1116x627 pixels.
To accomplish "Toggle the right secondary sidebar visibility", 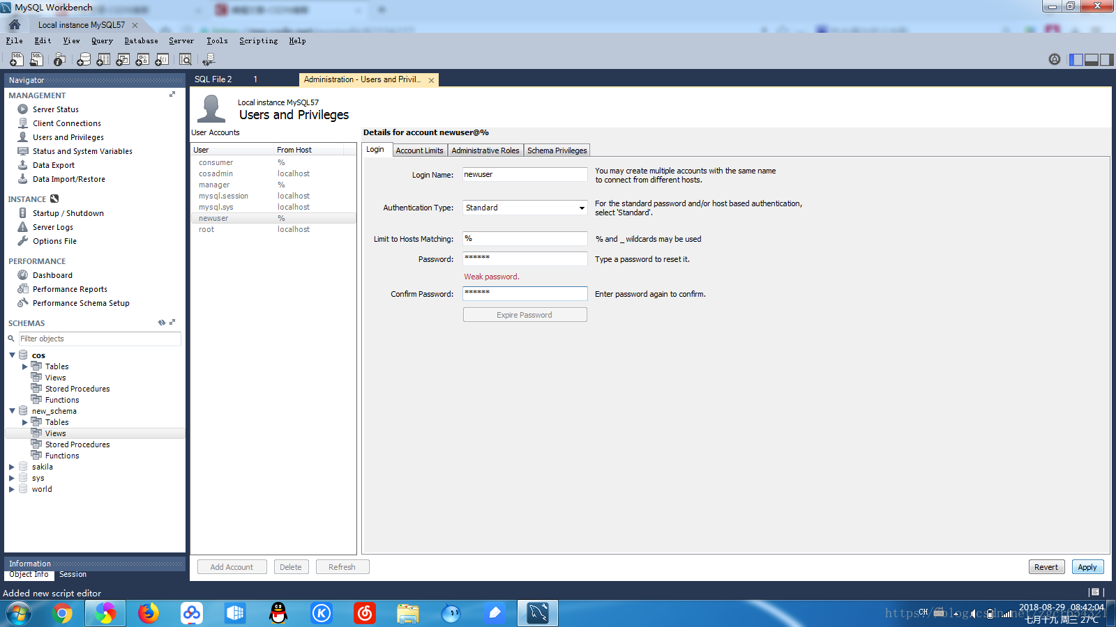I will click(x=1106, y=60).
